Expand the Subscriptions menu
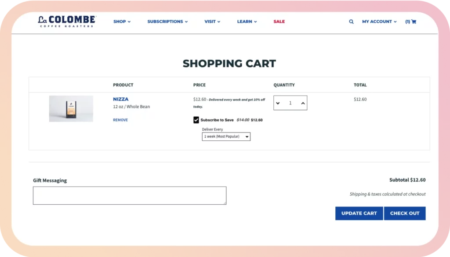The height and width of the screenshot is (257, 450). click(x=167, y=21)
